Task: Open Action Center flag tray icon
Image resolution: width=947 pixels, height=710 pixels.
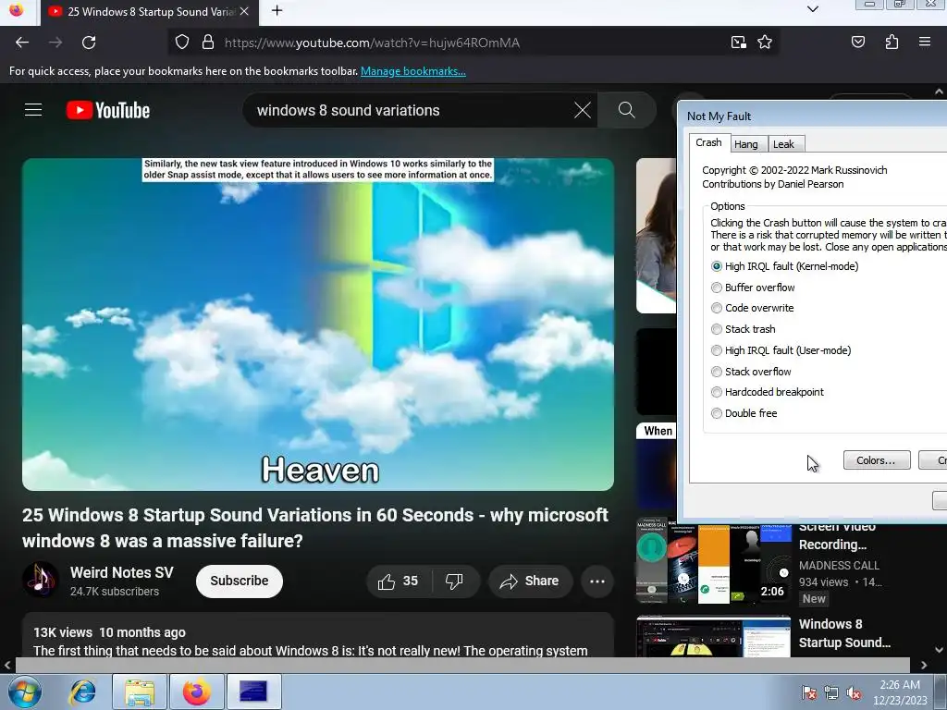Action: tap(808, 693)
